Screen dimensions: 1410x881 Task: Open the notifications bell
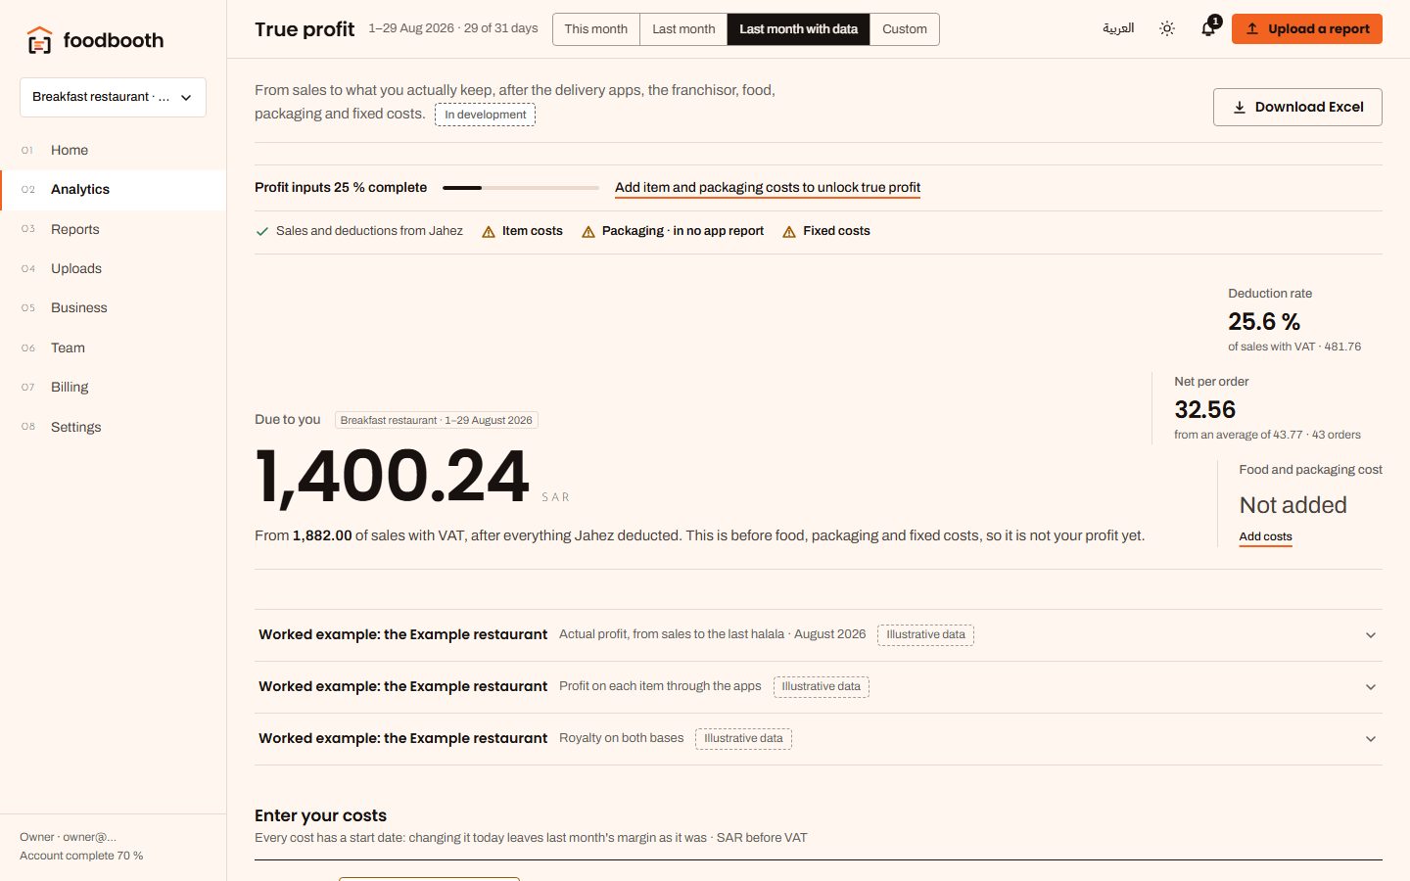pos(1209,28)
